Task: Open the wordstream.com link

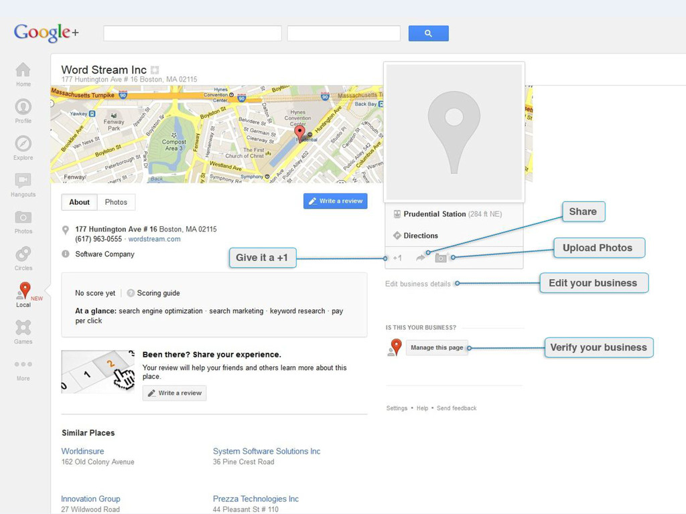Action: pos(154,239)
